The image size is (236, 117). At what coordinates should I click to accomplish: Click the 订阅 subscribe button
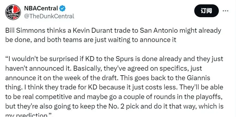(206, 11)
